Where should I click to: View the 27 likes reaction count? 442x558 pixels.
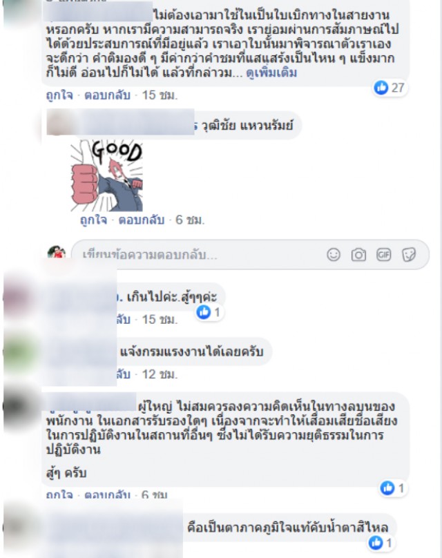coord(390,88)
